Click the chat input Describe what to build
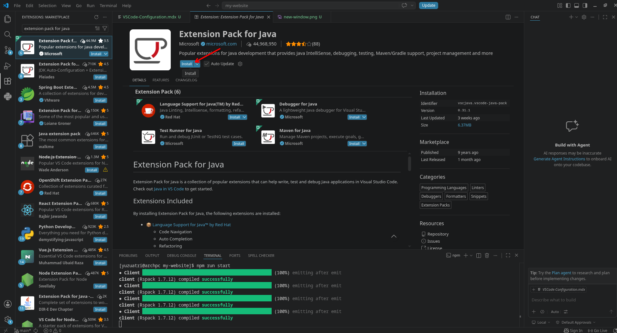 tap(572, 300)
